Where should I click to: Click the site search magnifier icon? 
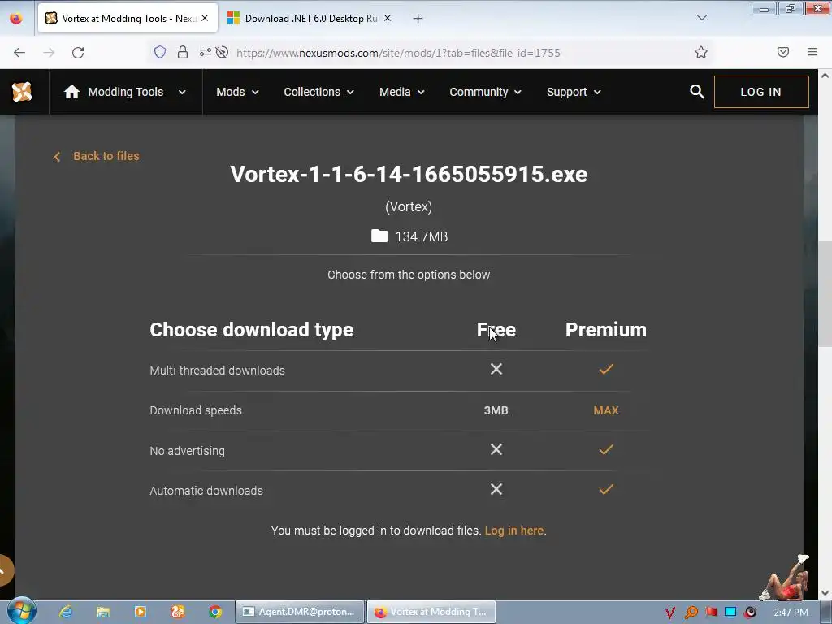click(696, 92)
